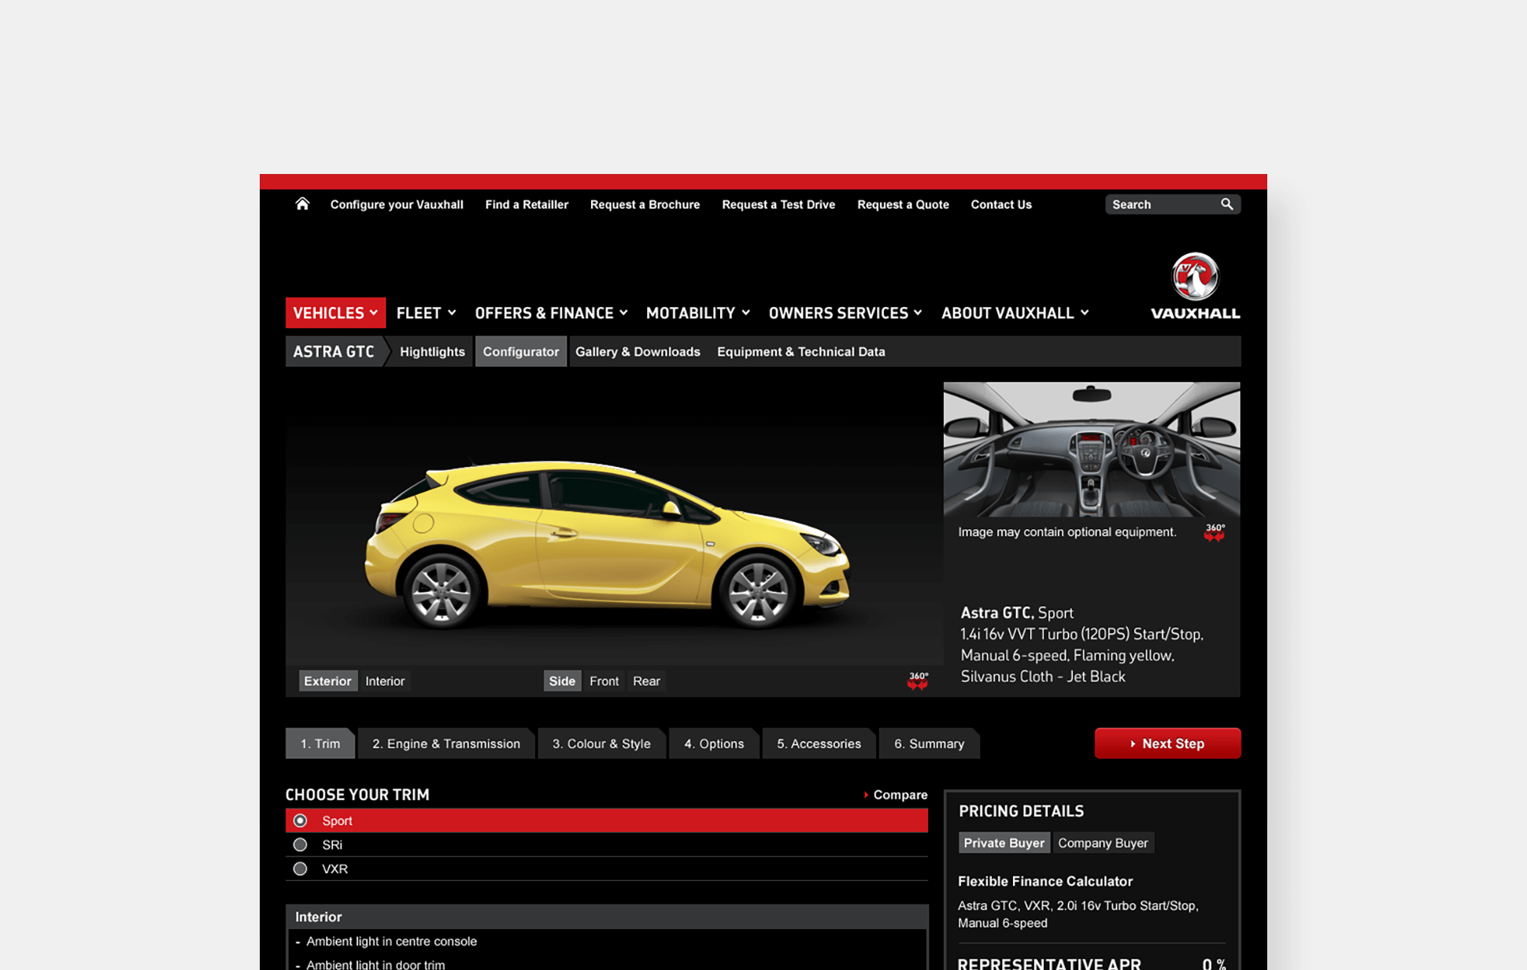
Task: Click the red arrow icon beside Compare
Action: (x=866, y=794)
